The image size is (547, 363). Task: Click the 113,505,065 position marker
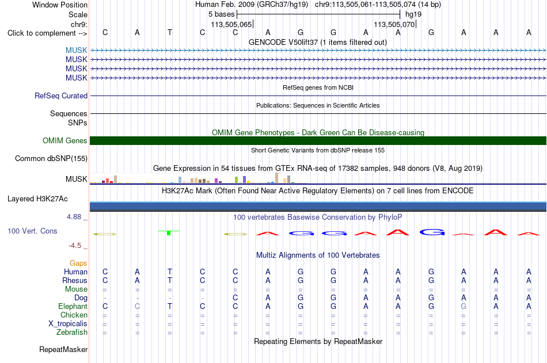(x=231, y=24)
